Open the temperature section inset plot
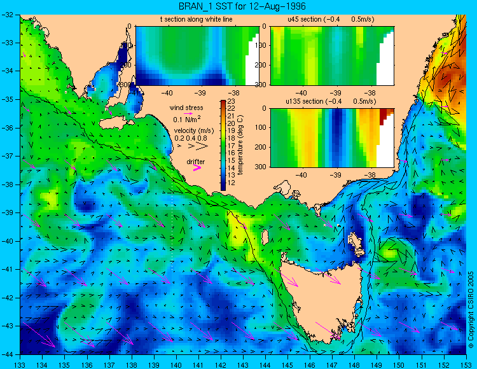This screenshot has width=477, height=369. point(197,56)
